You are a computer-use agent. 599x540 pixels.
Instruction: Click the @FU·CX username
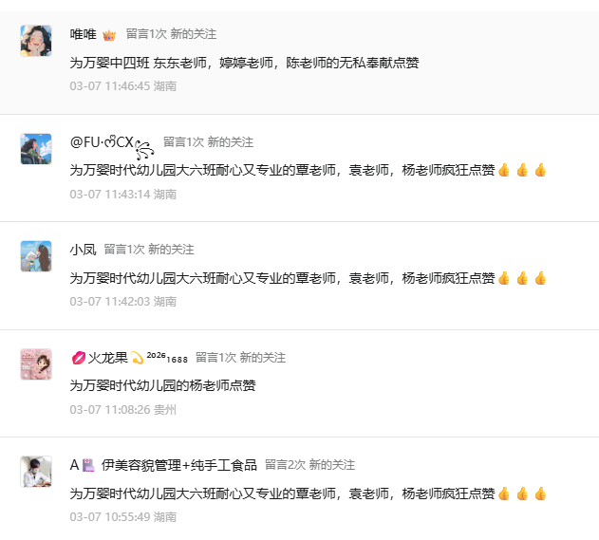click(x=103, y=142)
